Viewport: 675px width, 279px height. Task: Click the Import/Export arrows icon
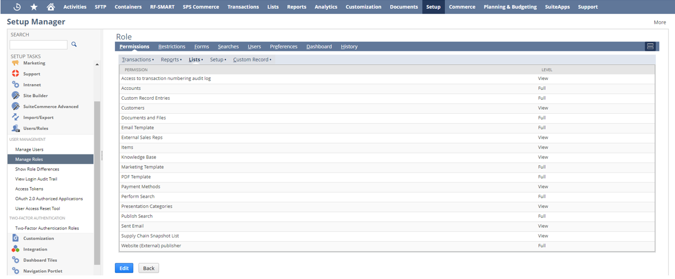16,117
